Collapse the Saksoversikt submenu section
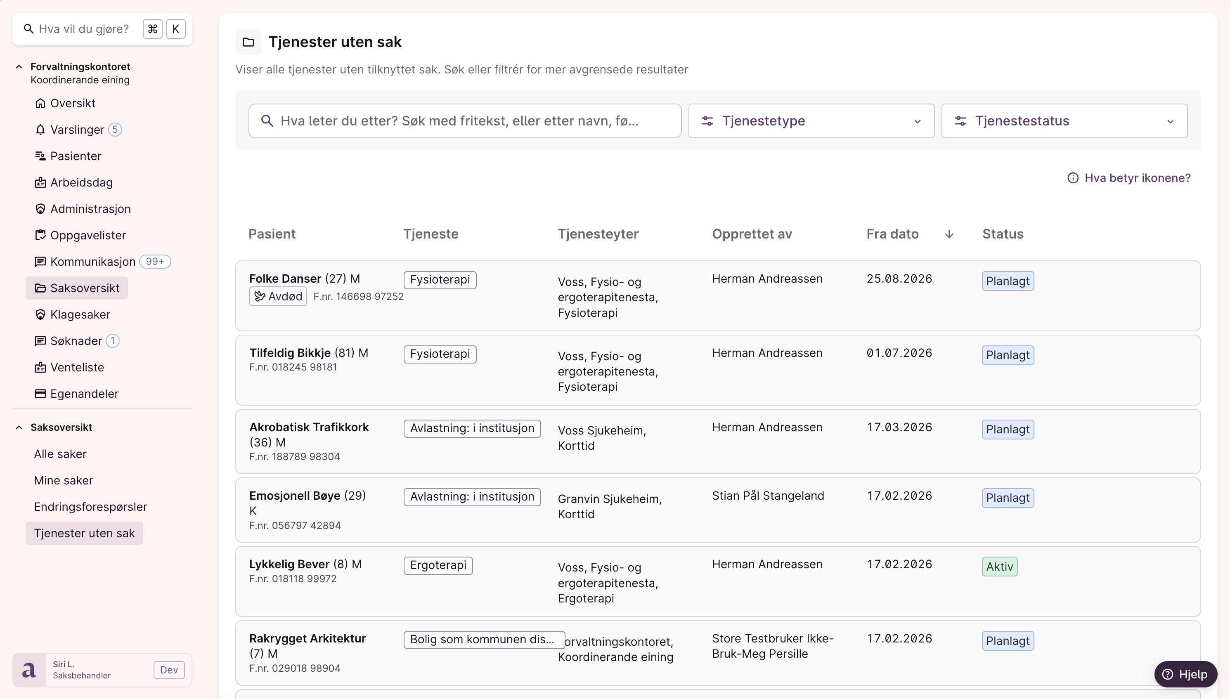The image size is (1230, 699). (x=19, y=427)
